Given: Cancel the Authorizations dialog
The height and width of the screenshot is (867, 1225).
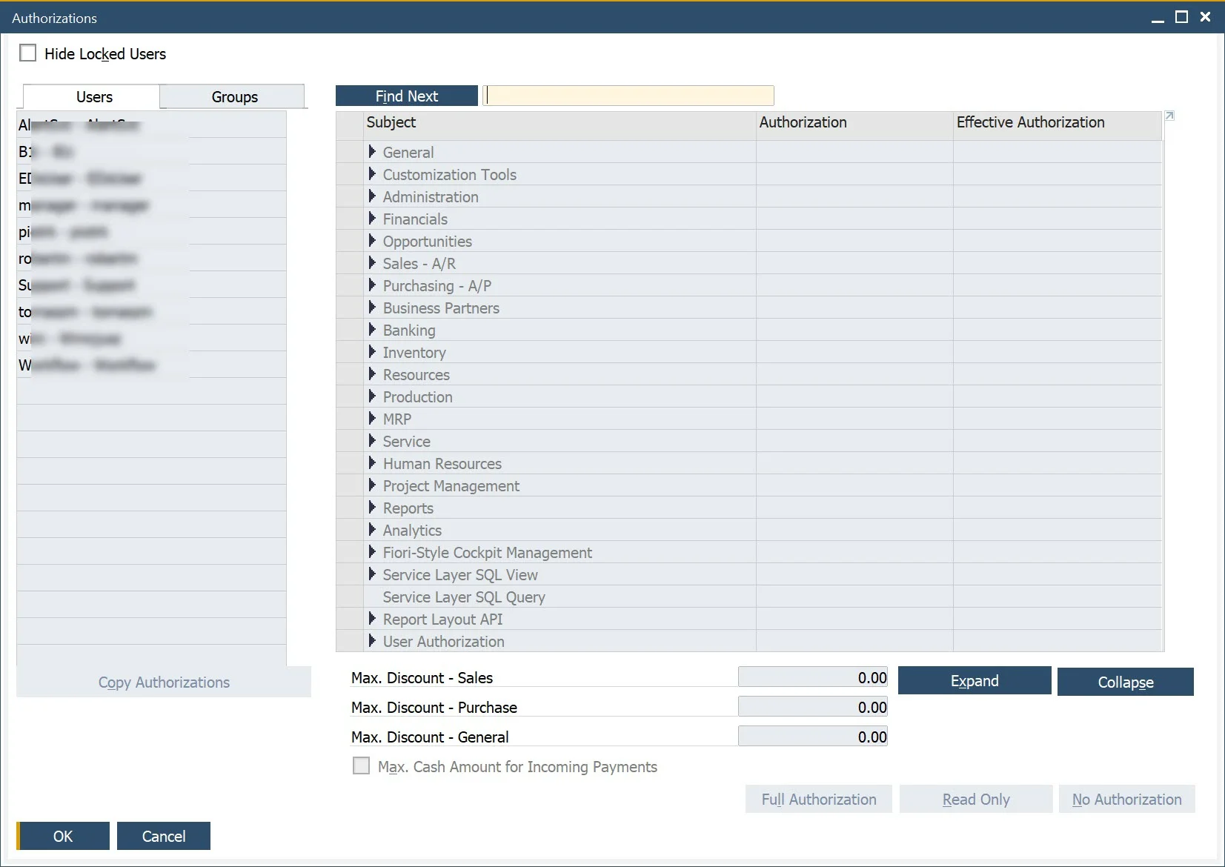Looking at the screenshot, I should point(164,836).
